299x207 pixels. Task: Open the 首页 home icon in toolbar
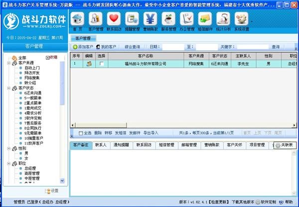tap(77, 19)
